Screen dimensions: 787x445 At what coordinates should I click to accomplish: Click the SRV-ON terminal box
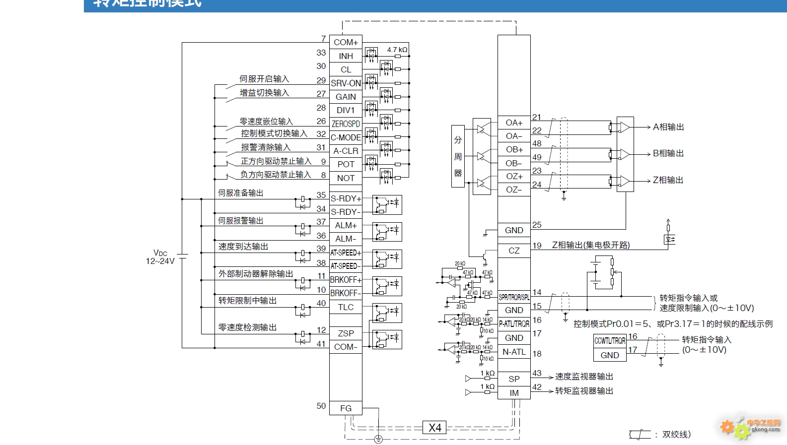tap(346, 83)
